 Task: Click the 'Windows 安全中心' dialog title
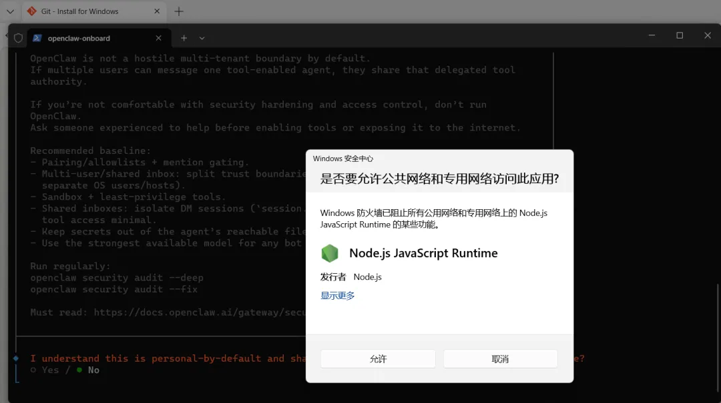click(343, 159)
